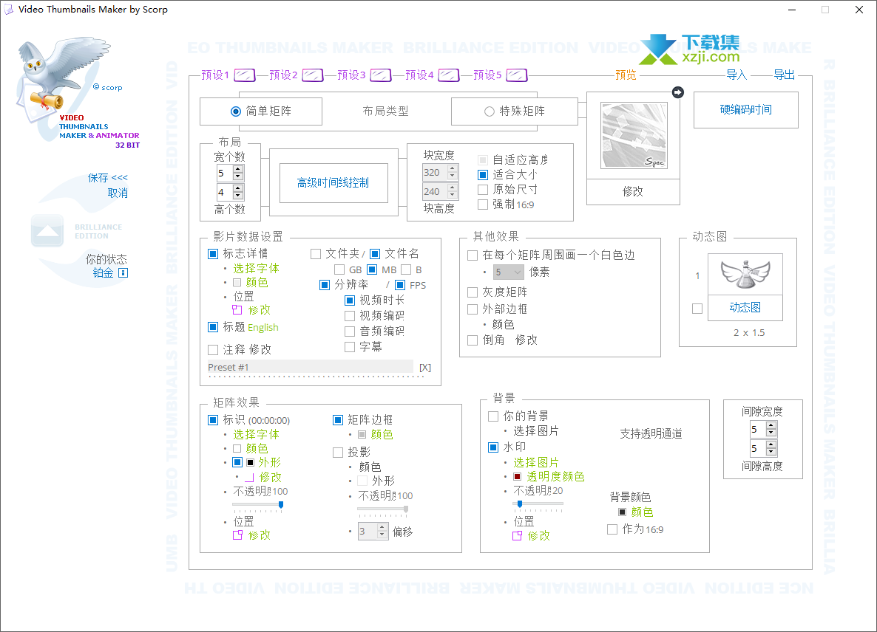Toggle the 标志详情 checkbox
The image size is (877, 632).
[213, 254]
